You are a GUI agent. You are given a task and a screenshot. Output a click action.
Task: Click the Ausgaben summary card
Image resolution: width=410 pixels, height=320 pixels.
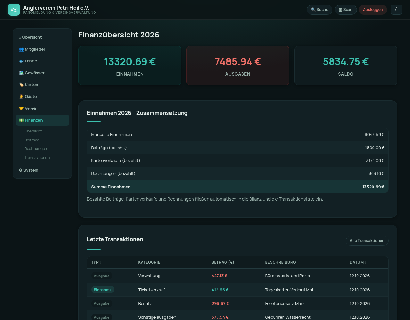tap(238, 66)
